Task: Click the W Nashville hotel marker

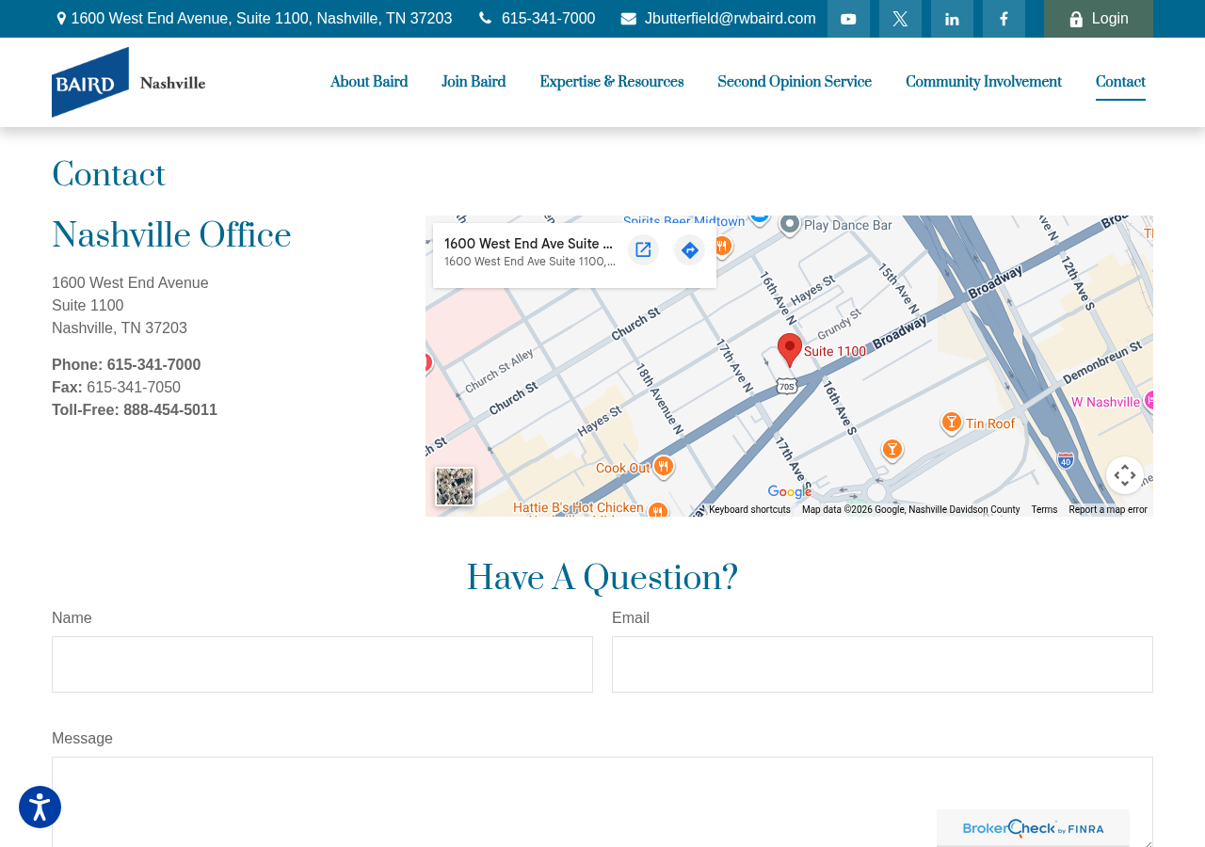Action: 1149,401
